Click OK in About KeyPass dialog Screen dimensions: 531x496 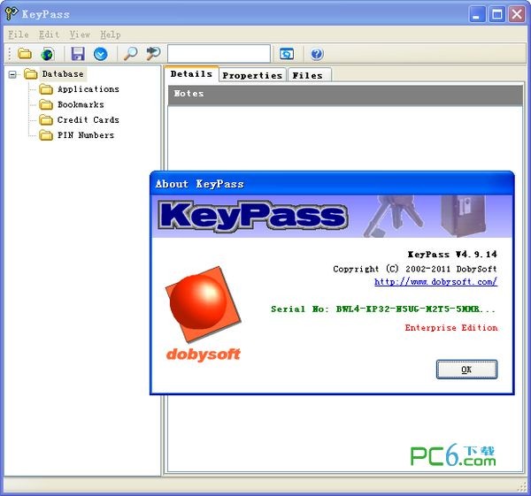pyautogui.click(x=466, y=370)
